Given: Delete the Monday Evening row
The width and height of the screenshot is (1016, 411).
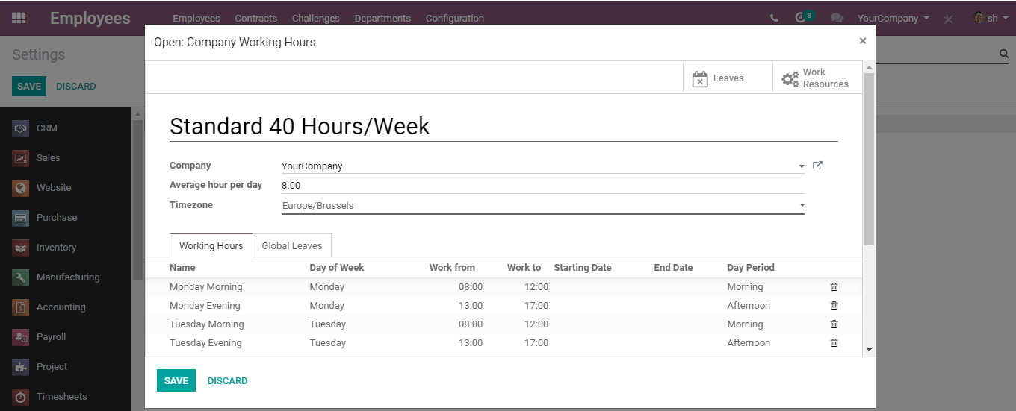Looking at the screenshot, I should pyautogui.click(x=834, y=305).
